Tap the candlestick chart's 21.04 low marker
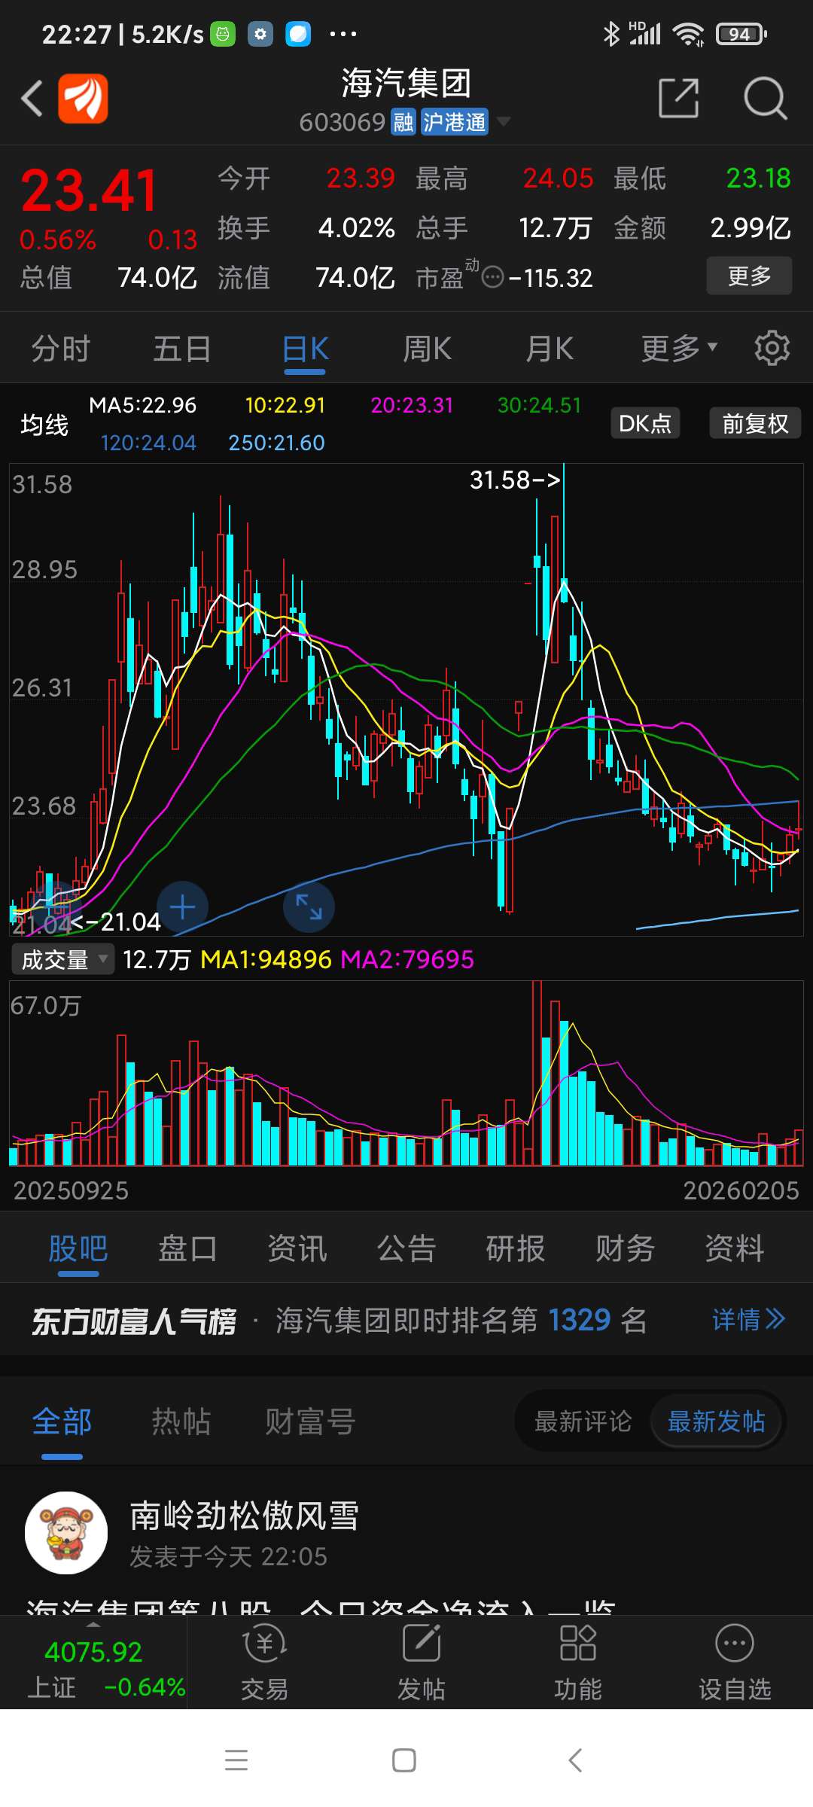 tap(115, 922)
